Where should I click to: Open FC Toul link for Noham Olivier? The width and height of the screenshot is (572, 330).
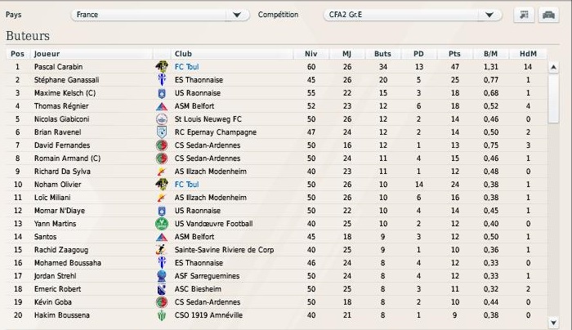187,185
